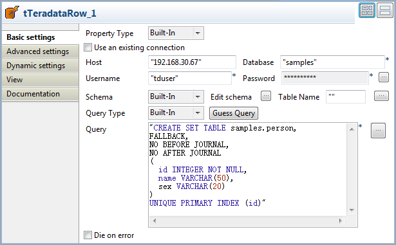396x245 pixels.
Task: Click the 'id INTEGER NOT NULL,' line
Action: 202,170
